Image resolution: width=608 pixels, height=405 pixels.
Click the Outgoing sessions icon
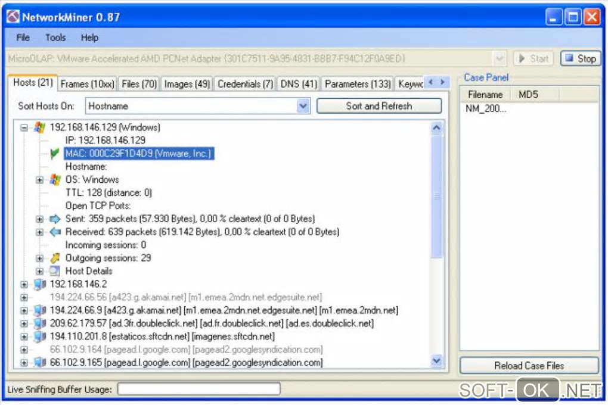pos(55,258)
